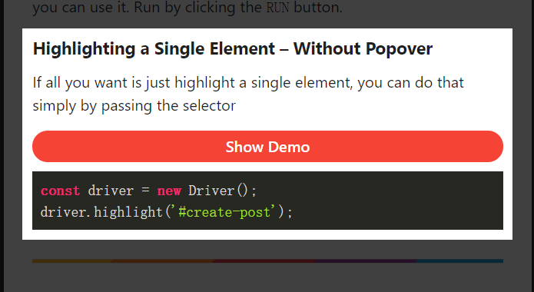Click the words 'Without Popover' in the heading
Screen dimensions: 534x292
(x=363, y=48)
